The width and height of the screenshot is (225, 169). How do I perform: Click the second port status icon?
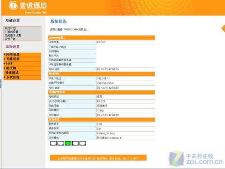(61, 143)
